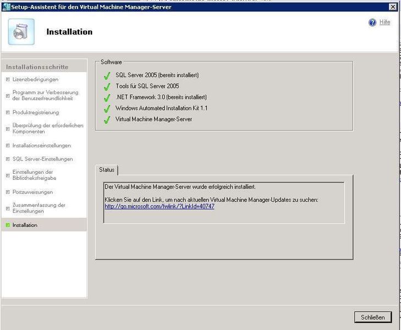Click .NET Framework 3.0 (bereits installiert) text

[161, 97]
